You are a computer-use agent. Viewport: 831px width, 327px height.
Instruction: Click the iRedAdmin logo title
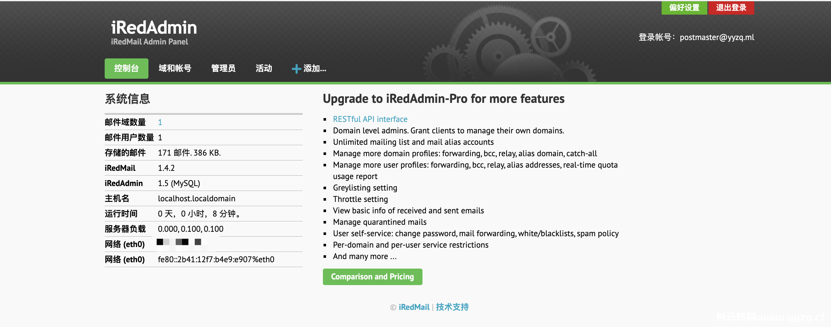[154, 27]
